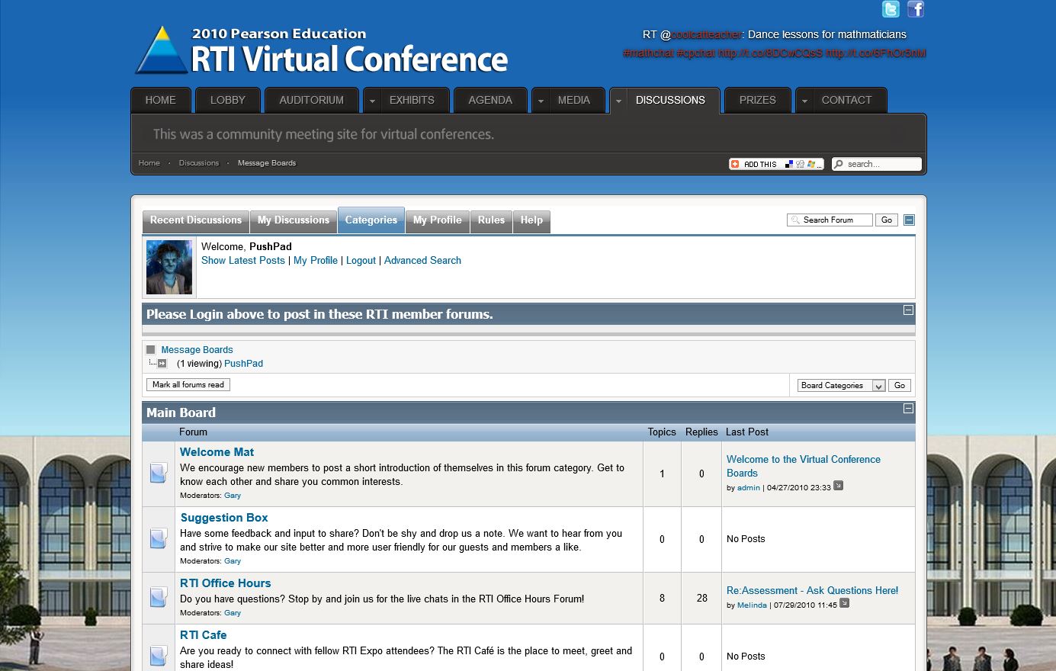This screenshot has height=671, width=1056.
Task: Follow the Advanced Search link
Action: click(422, 261)
